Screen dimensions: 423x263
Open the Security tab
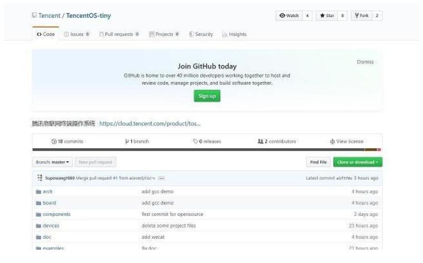pyautogui.click(x=201, y=34)
